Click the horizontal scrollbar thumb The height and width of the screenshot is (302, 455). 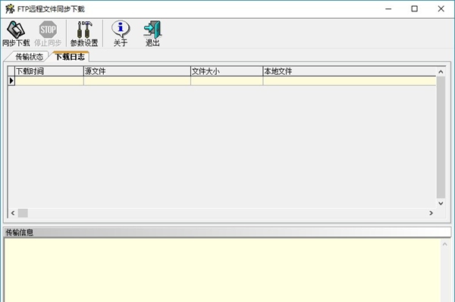(x=23, y=213)
